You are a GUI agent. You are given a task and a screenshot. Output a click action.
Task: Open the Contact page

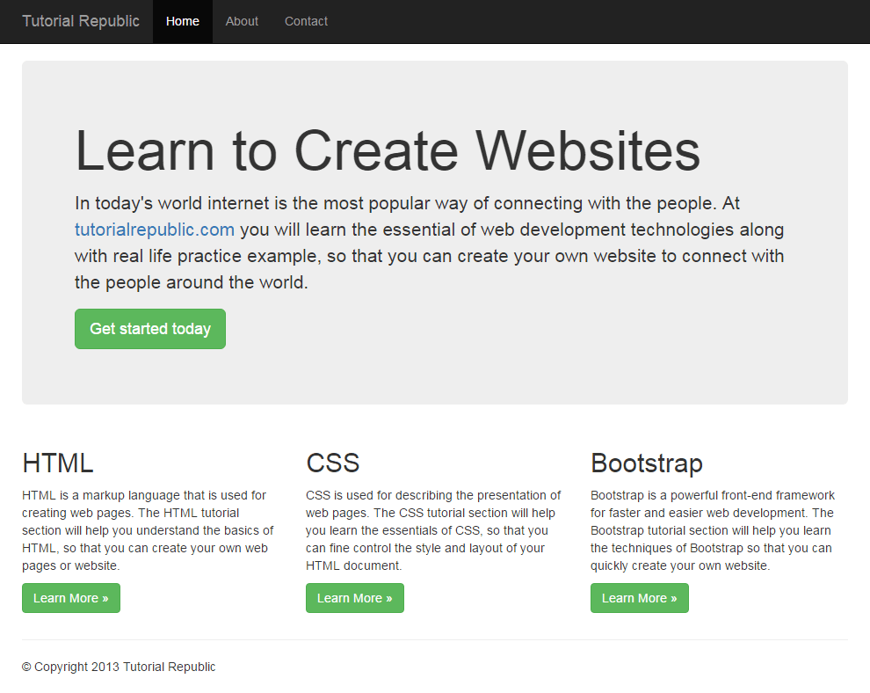point(306,21)
